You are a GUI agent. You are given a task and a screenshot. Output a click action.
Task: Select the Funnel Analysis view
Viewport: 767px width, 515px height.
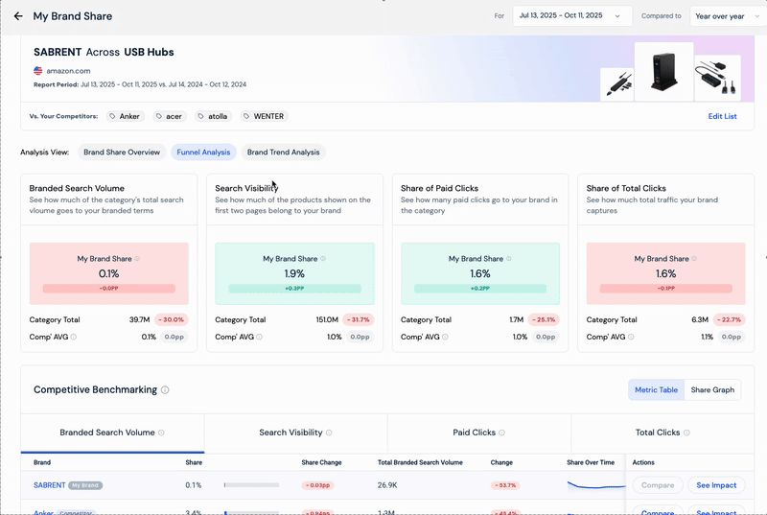203,152
